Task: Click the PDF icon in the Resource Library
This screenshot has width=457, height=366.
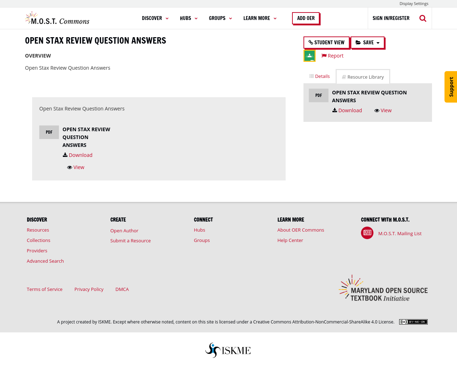Action: coord(318,95)
